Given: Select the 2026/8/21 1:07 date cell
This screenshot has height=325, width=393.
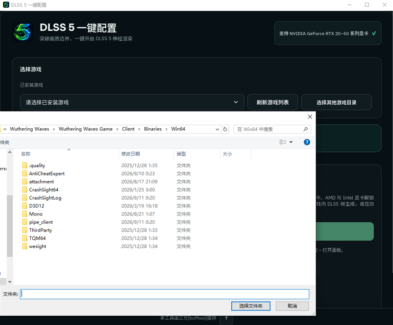Looking at the screenshot, I should [138, 214].
